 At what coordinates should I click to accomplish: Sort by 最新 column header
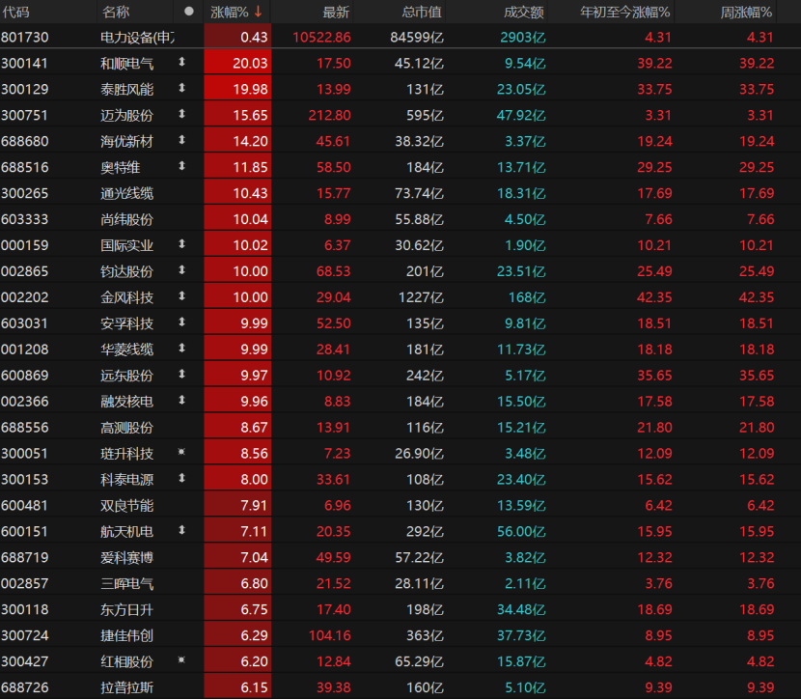click(x=336, y=12)
